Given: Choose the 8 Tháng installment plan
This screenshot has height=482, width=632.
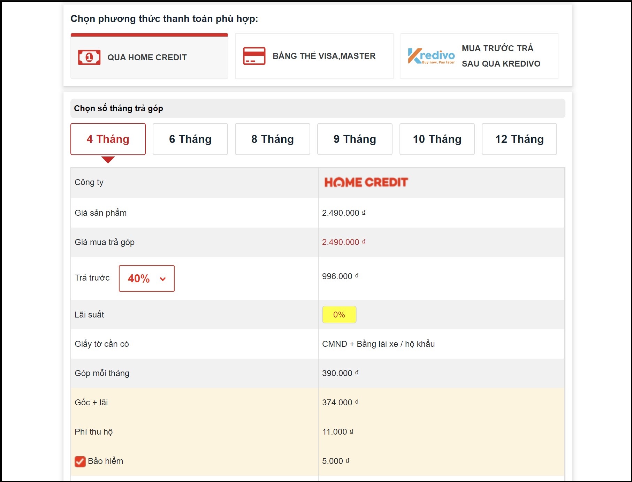Looking at the screenshot, I should click(273, 139).
